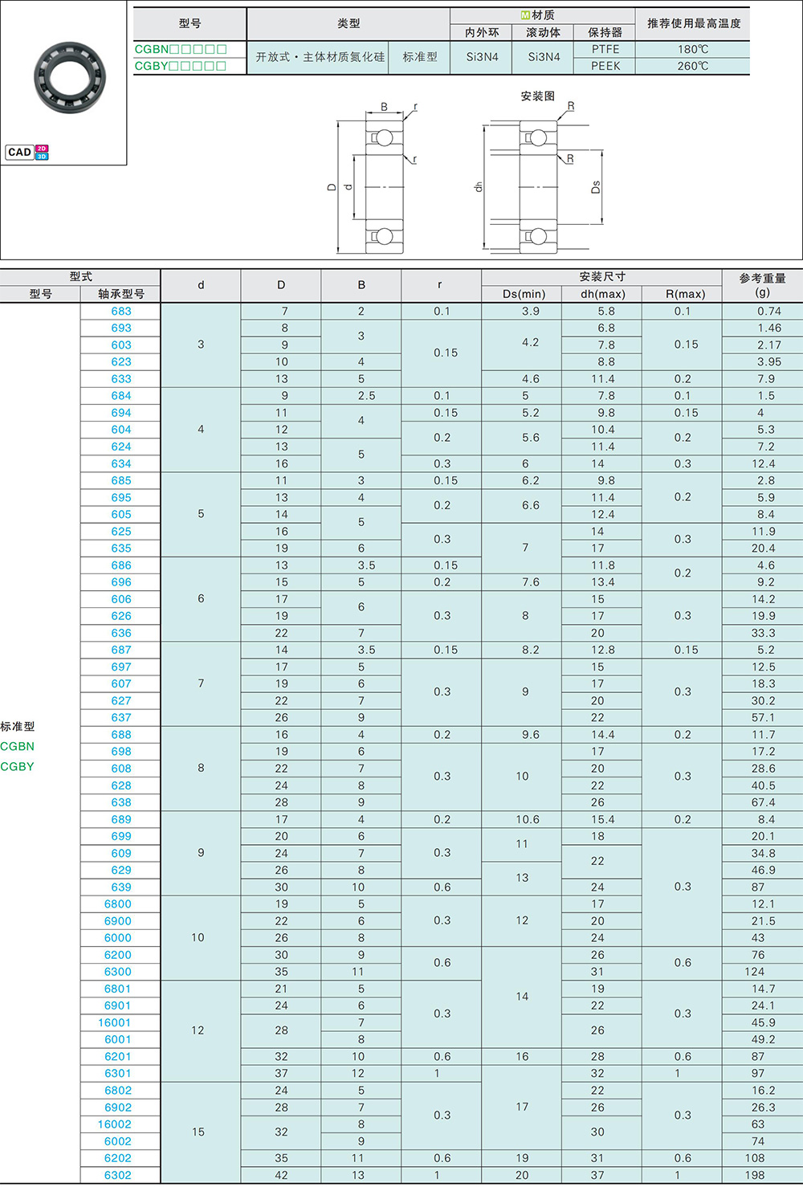Select bearing model 694

point(121,412)
